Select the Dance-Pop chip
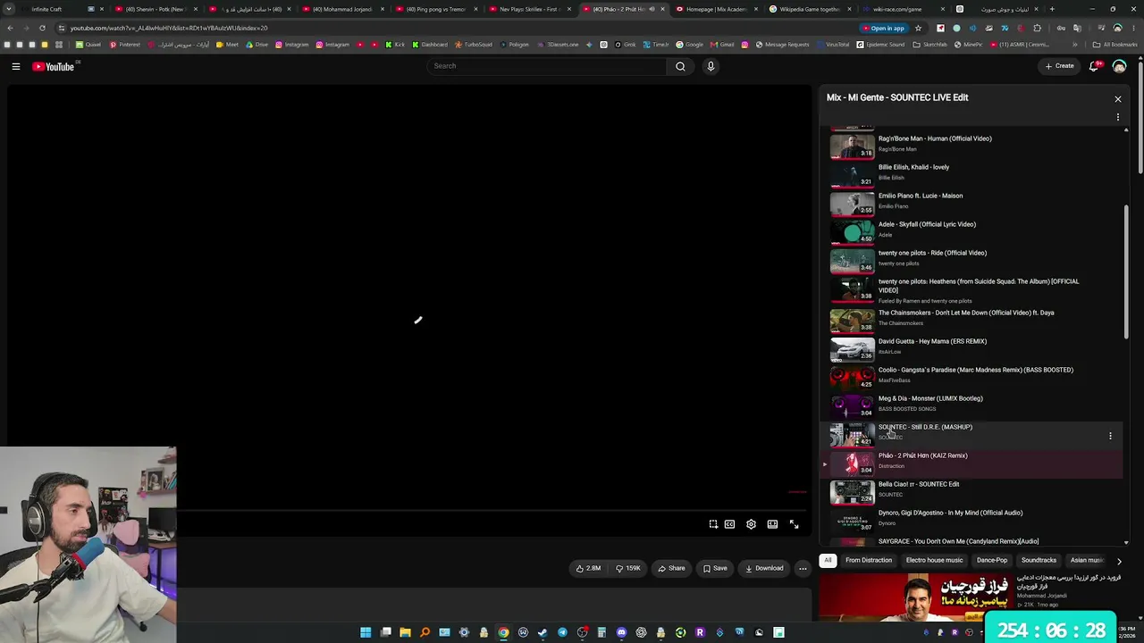The height and width of the screenshot is (643, 1144). click(x=992, y=561)
